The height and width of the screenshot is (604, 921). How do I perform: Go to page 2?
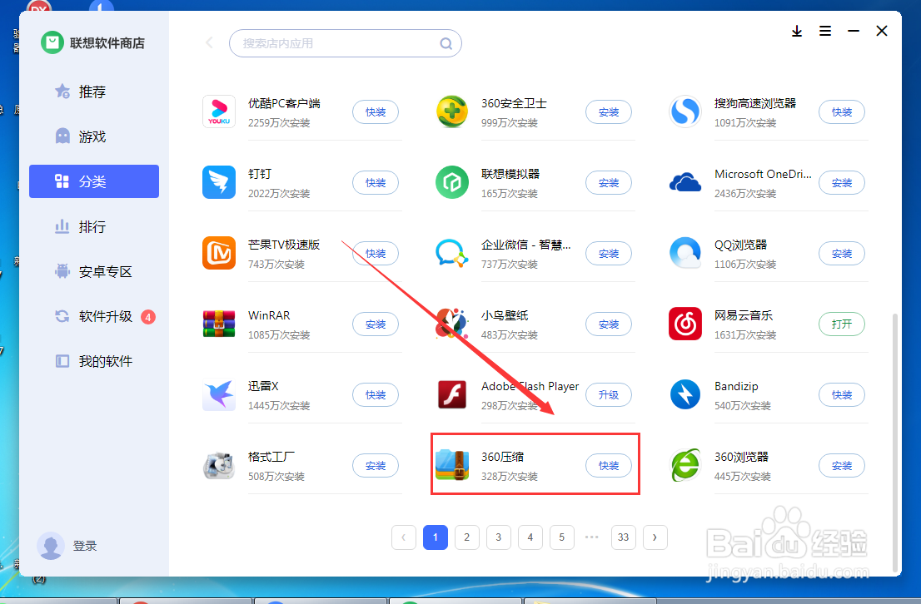click(467, 537)
